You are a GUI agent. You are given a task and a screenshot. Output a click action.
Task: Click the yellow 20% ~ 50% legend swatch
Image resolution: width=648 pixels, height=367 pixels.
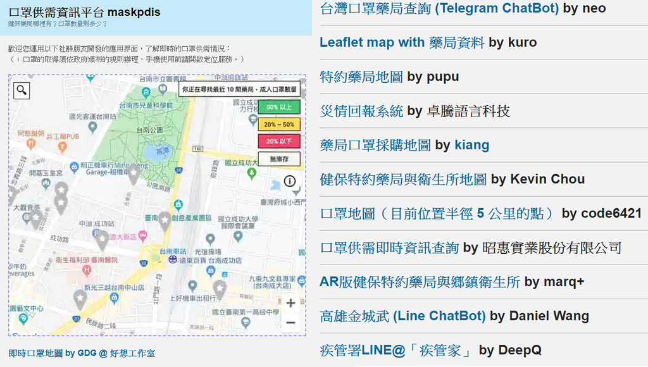[x=279, y=125]
